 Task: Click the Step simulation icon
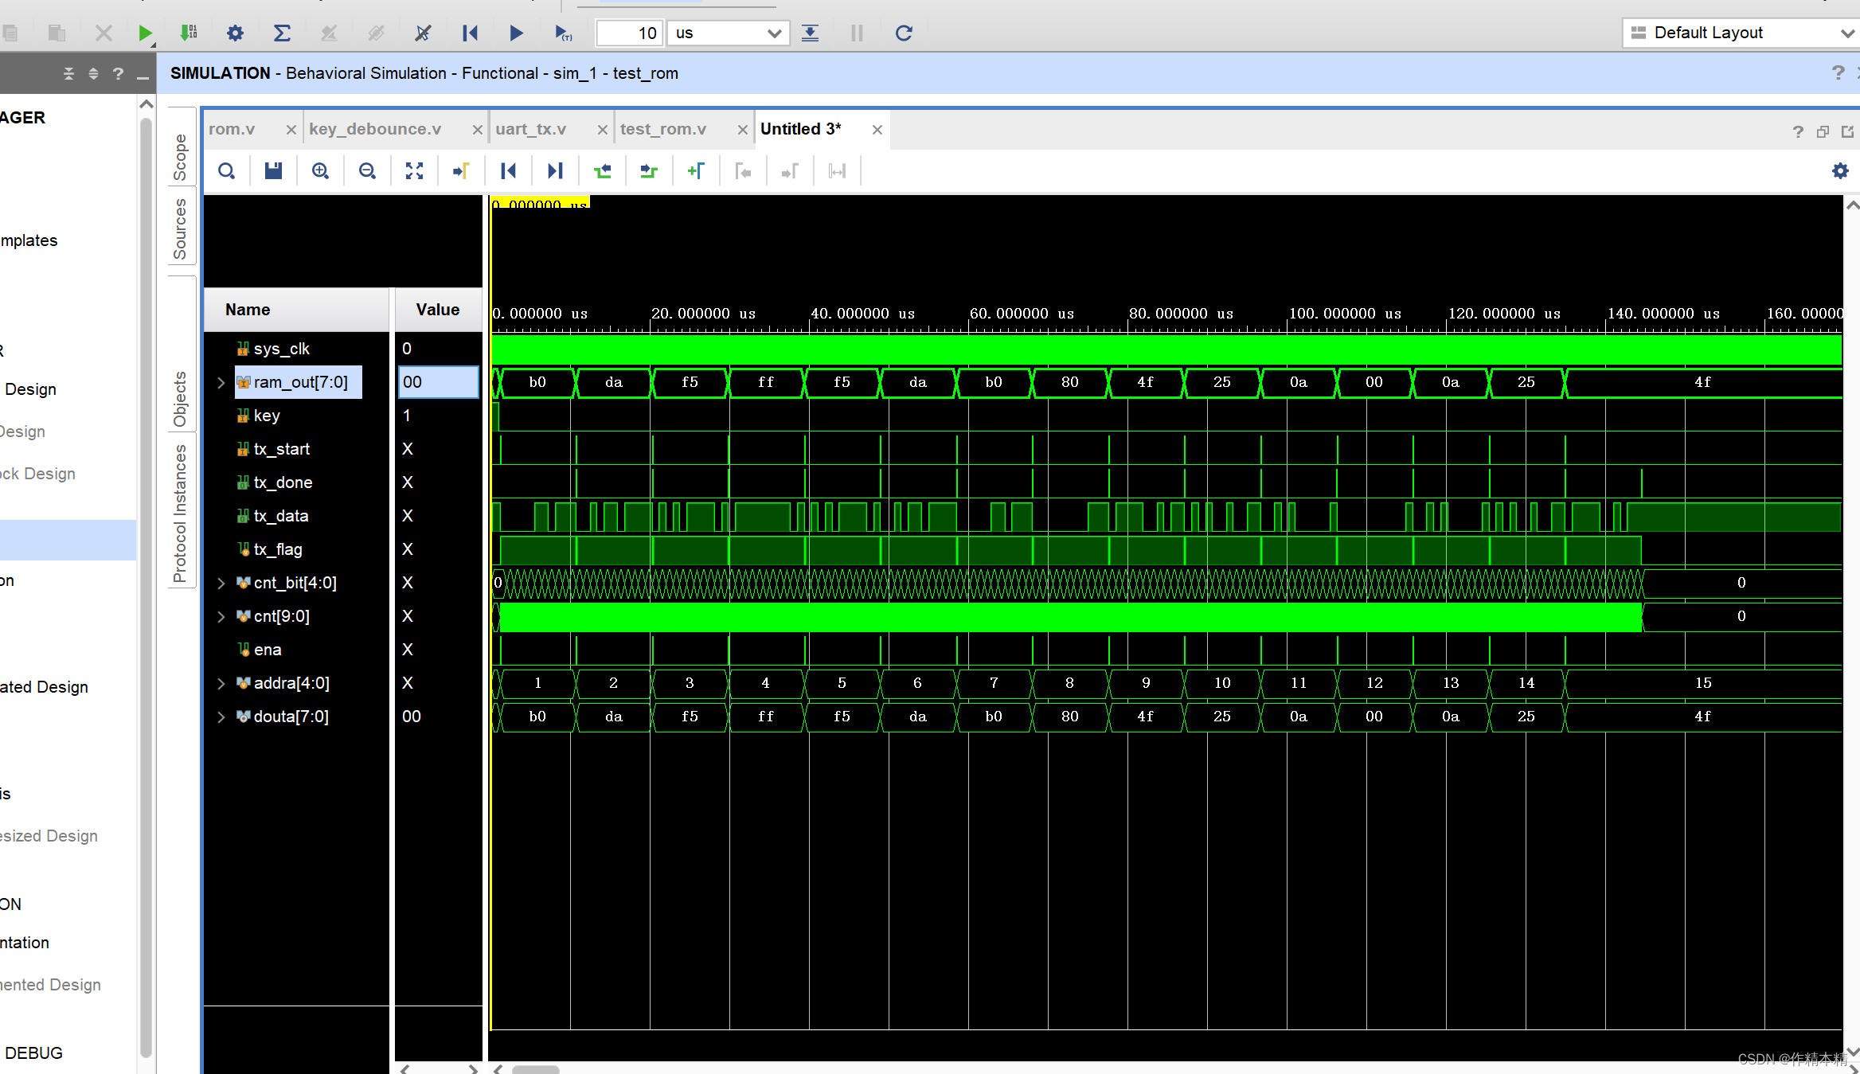click(810, 33)
